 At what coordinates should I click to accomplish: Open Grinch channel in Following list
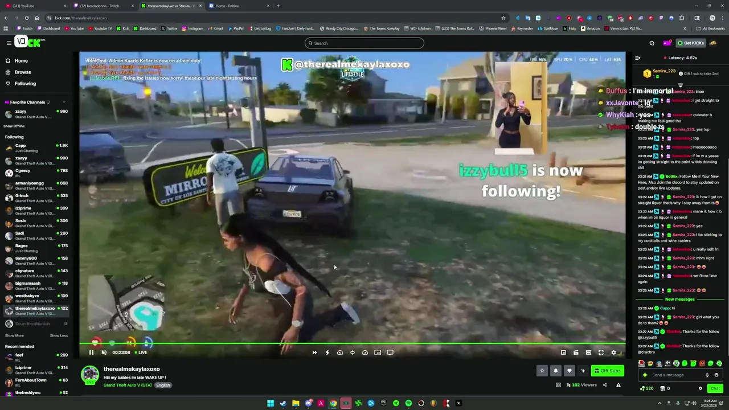point(35,198)
